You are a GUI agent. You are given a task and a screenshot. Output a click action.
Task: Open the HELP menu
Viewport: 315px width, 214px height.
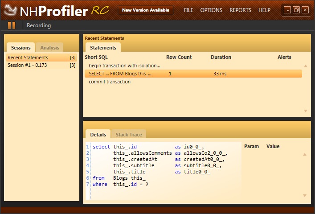tap(264, 10)
